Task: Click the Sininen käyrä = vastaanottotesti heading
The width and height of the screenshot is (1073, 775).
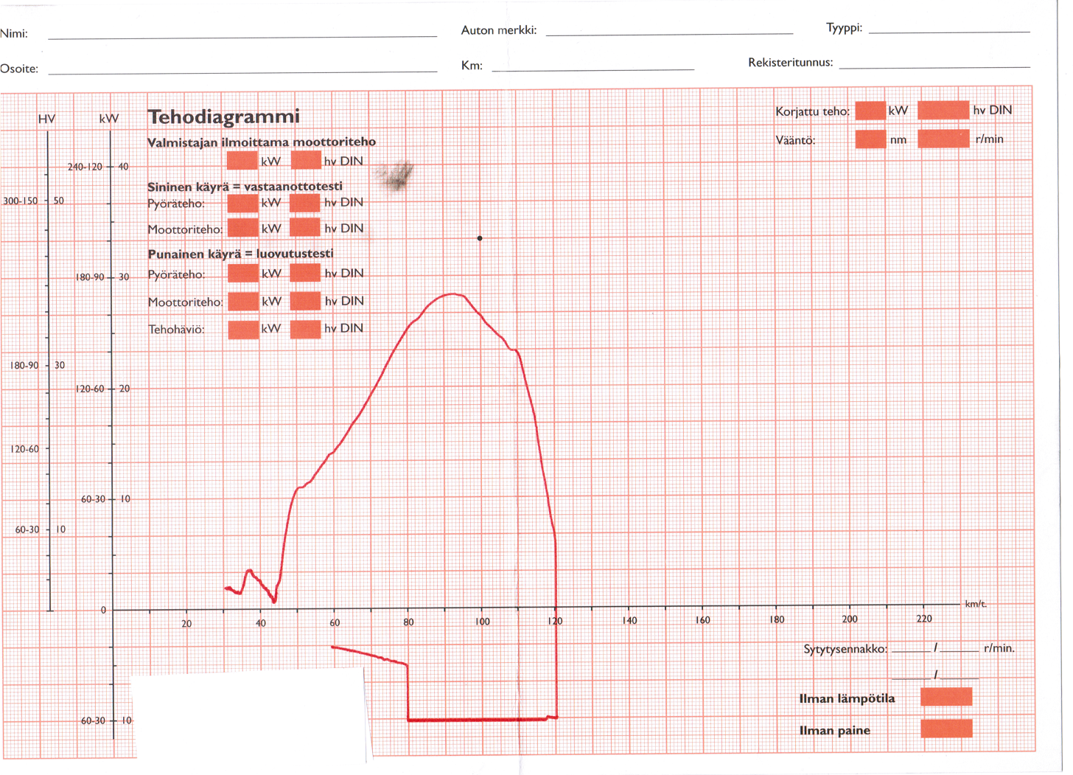Action: (245, 187)
